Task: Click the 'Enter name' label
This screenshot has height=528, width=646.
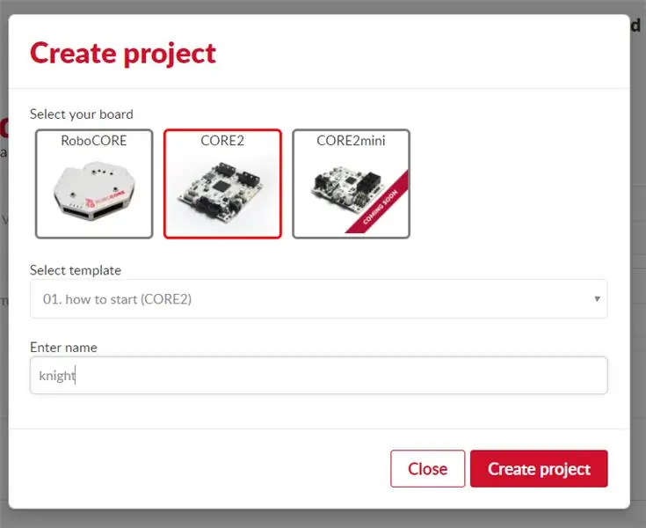Action: 63,348
